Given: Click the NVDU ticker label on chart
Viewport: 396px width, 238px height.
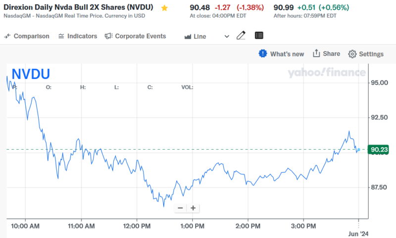Looking at the screenshot, I should [x=31, y=74].
